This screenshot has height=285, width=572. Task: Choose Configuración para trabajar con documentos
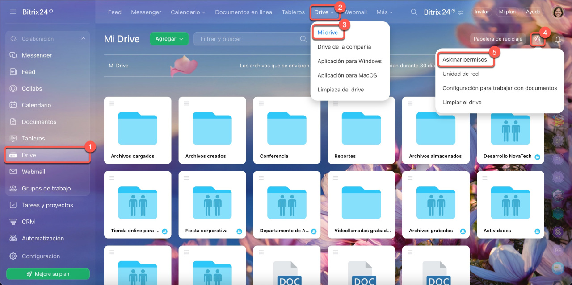[x=500, y=88]
